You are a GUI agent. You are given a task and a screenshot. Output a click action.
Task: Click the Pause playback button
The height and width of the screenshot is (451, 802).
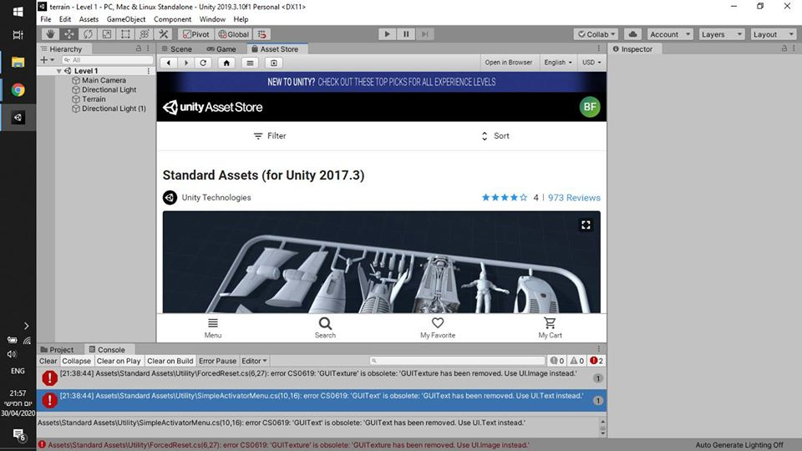pyautogui.click(x=406, y=34)
